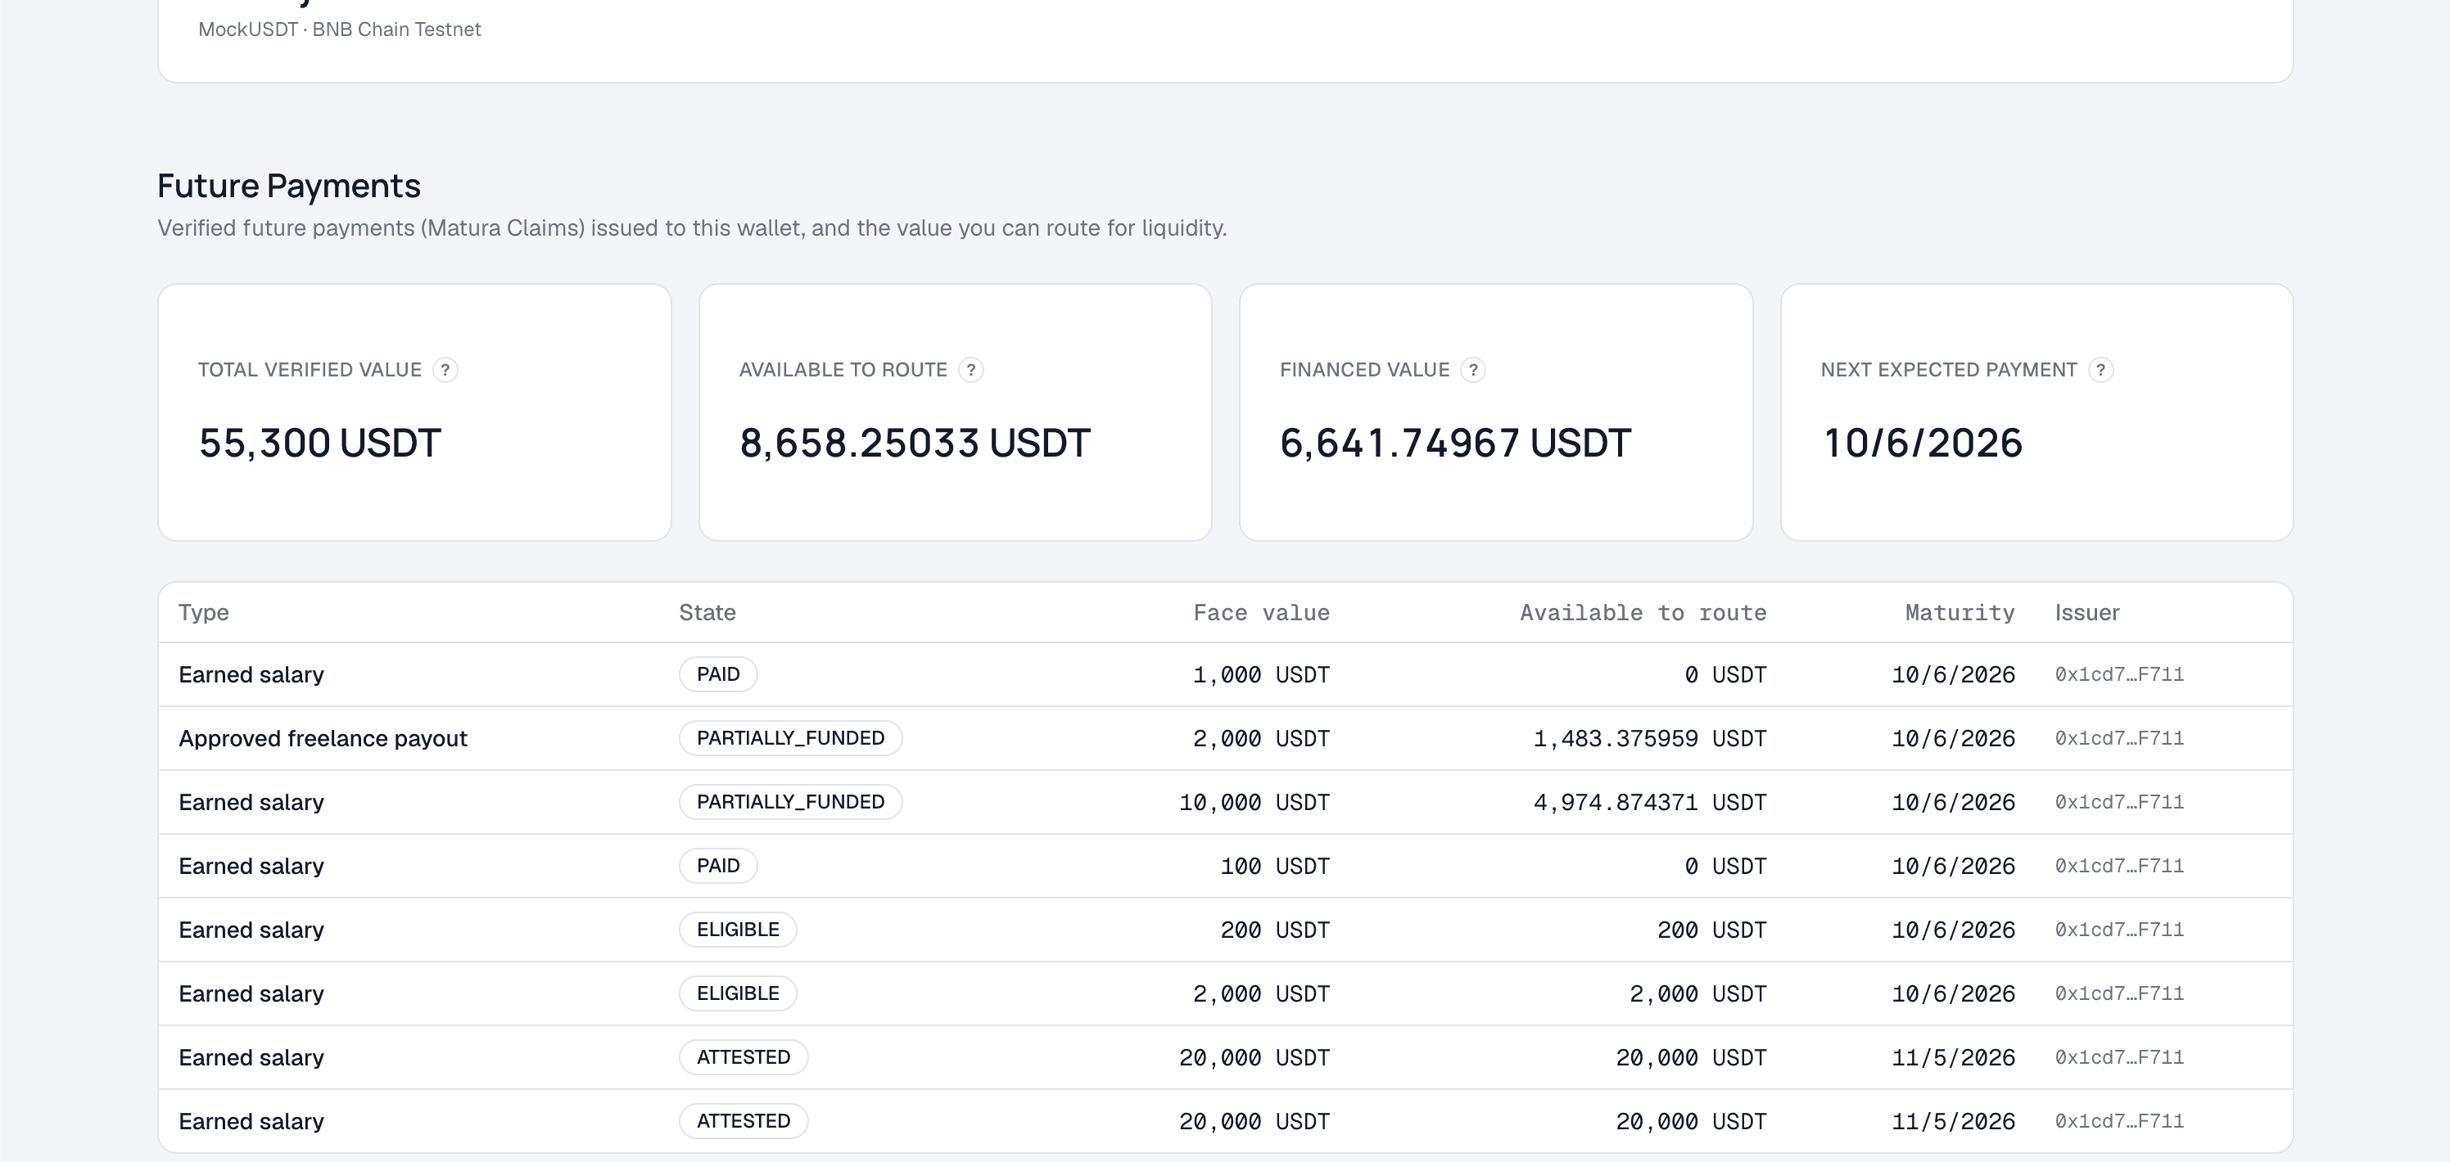The height and width of the screenshot is (1162, 2450).
Task: Click ELIGIBLE badge on the 200 USDT row
Action: click(738, 930)
